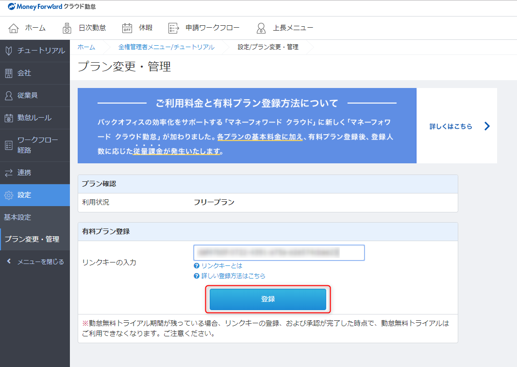The height and width of the screenshot is (367, 517).
Task: Open 休暇 in the top navigation
Action: coord(146,28)
